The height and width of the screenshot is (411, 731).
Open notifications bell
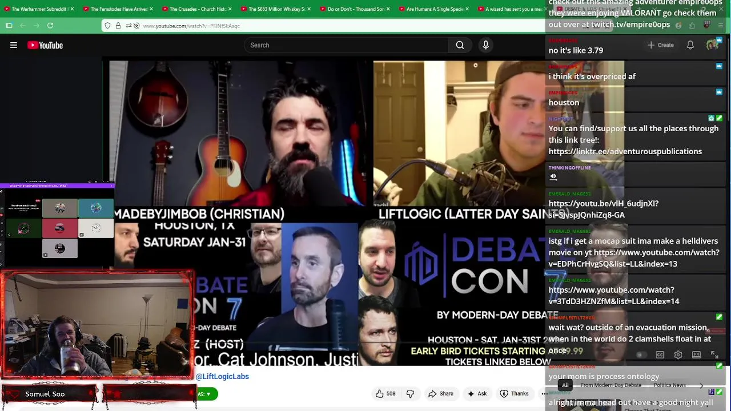coord(690,45)
